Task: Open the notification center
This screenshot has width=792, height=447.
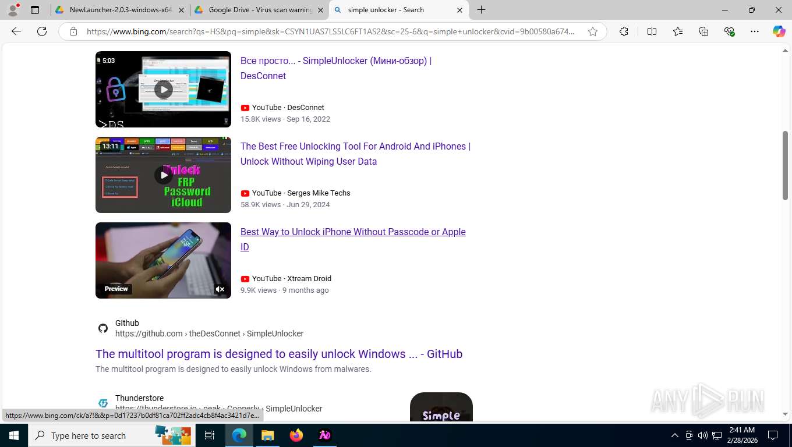Action: tap(773, 435)
